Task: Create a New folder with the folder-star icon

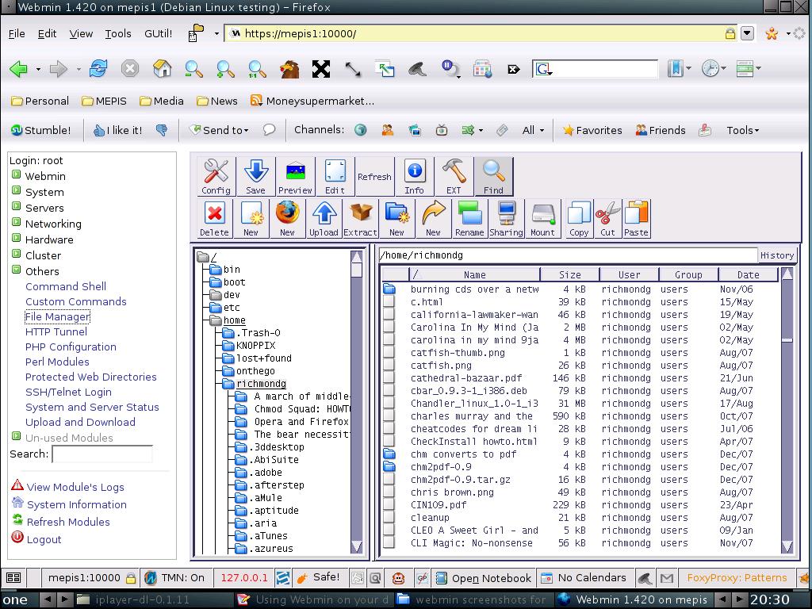Action: click(x=396, y=219)
